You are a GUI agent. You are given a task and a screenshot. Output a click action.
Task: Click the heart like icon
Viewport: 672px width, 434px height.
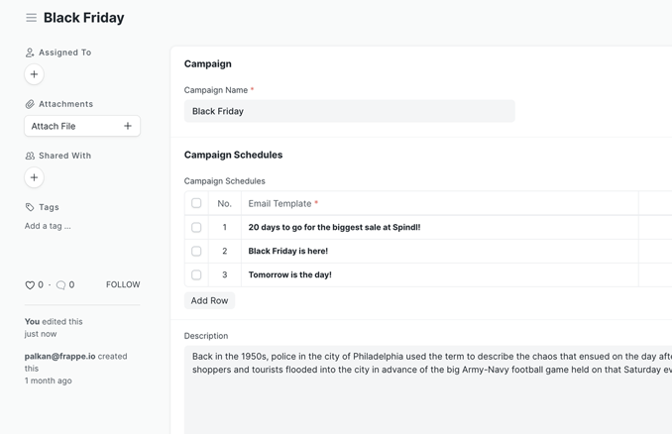click(x=30, y=285)
